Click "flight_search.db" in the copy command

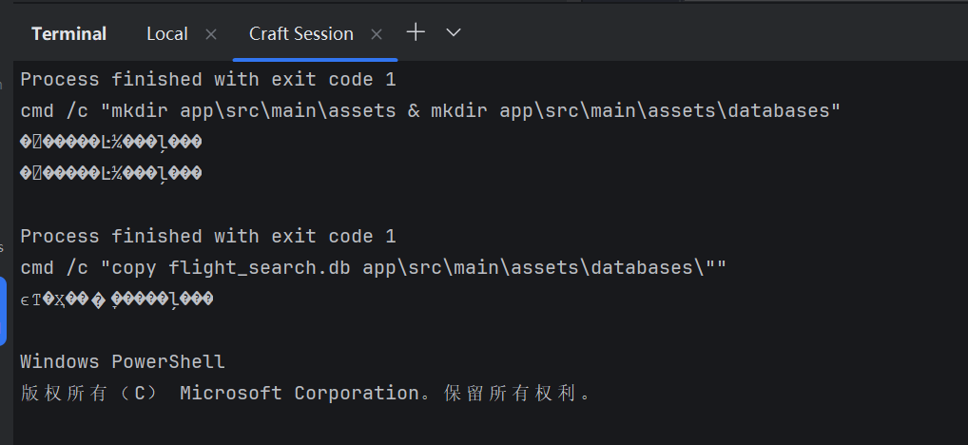pyautogui.click(x=260, y=267)
